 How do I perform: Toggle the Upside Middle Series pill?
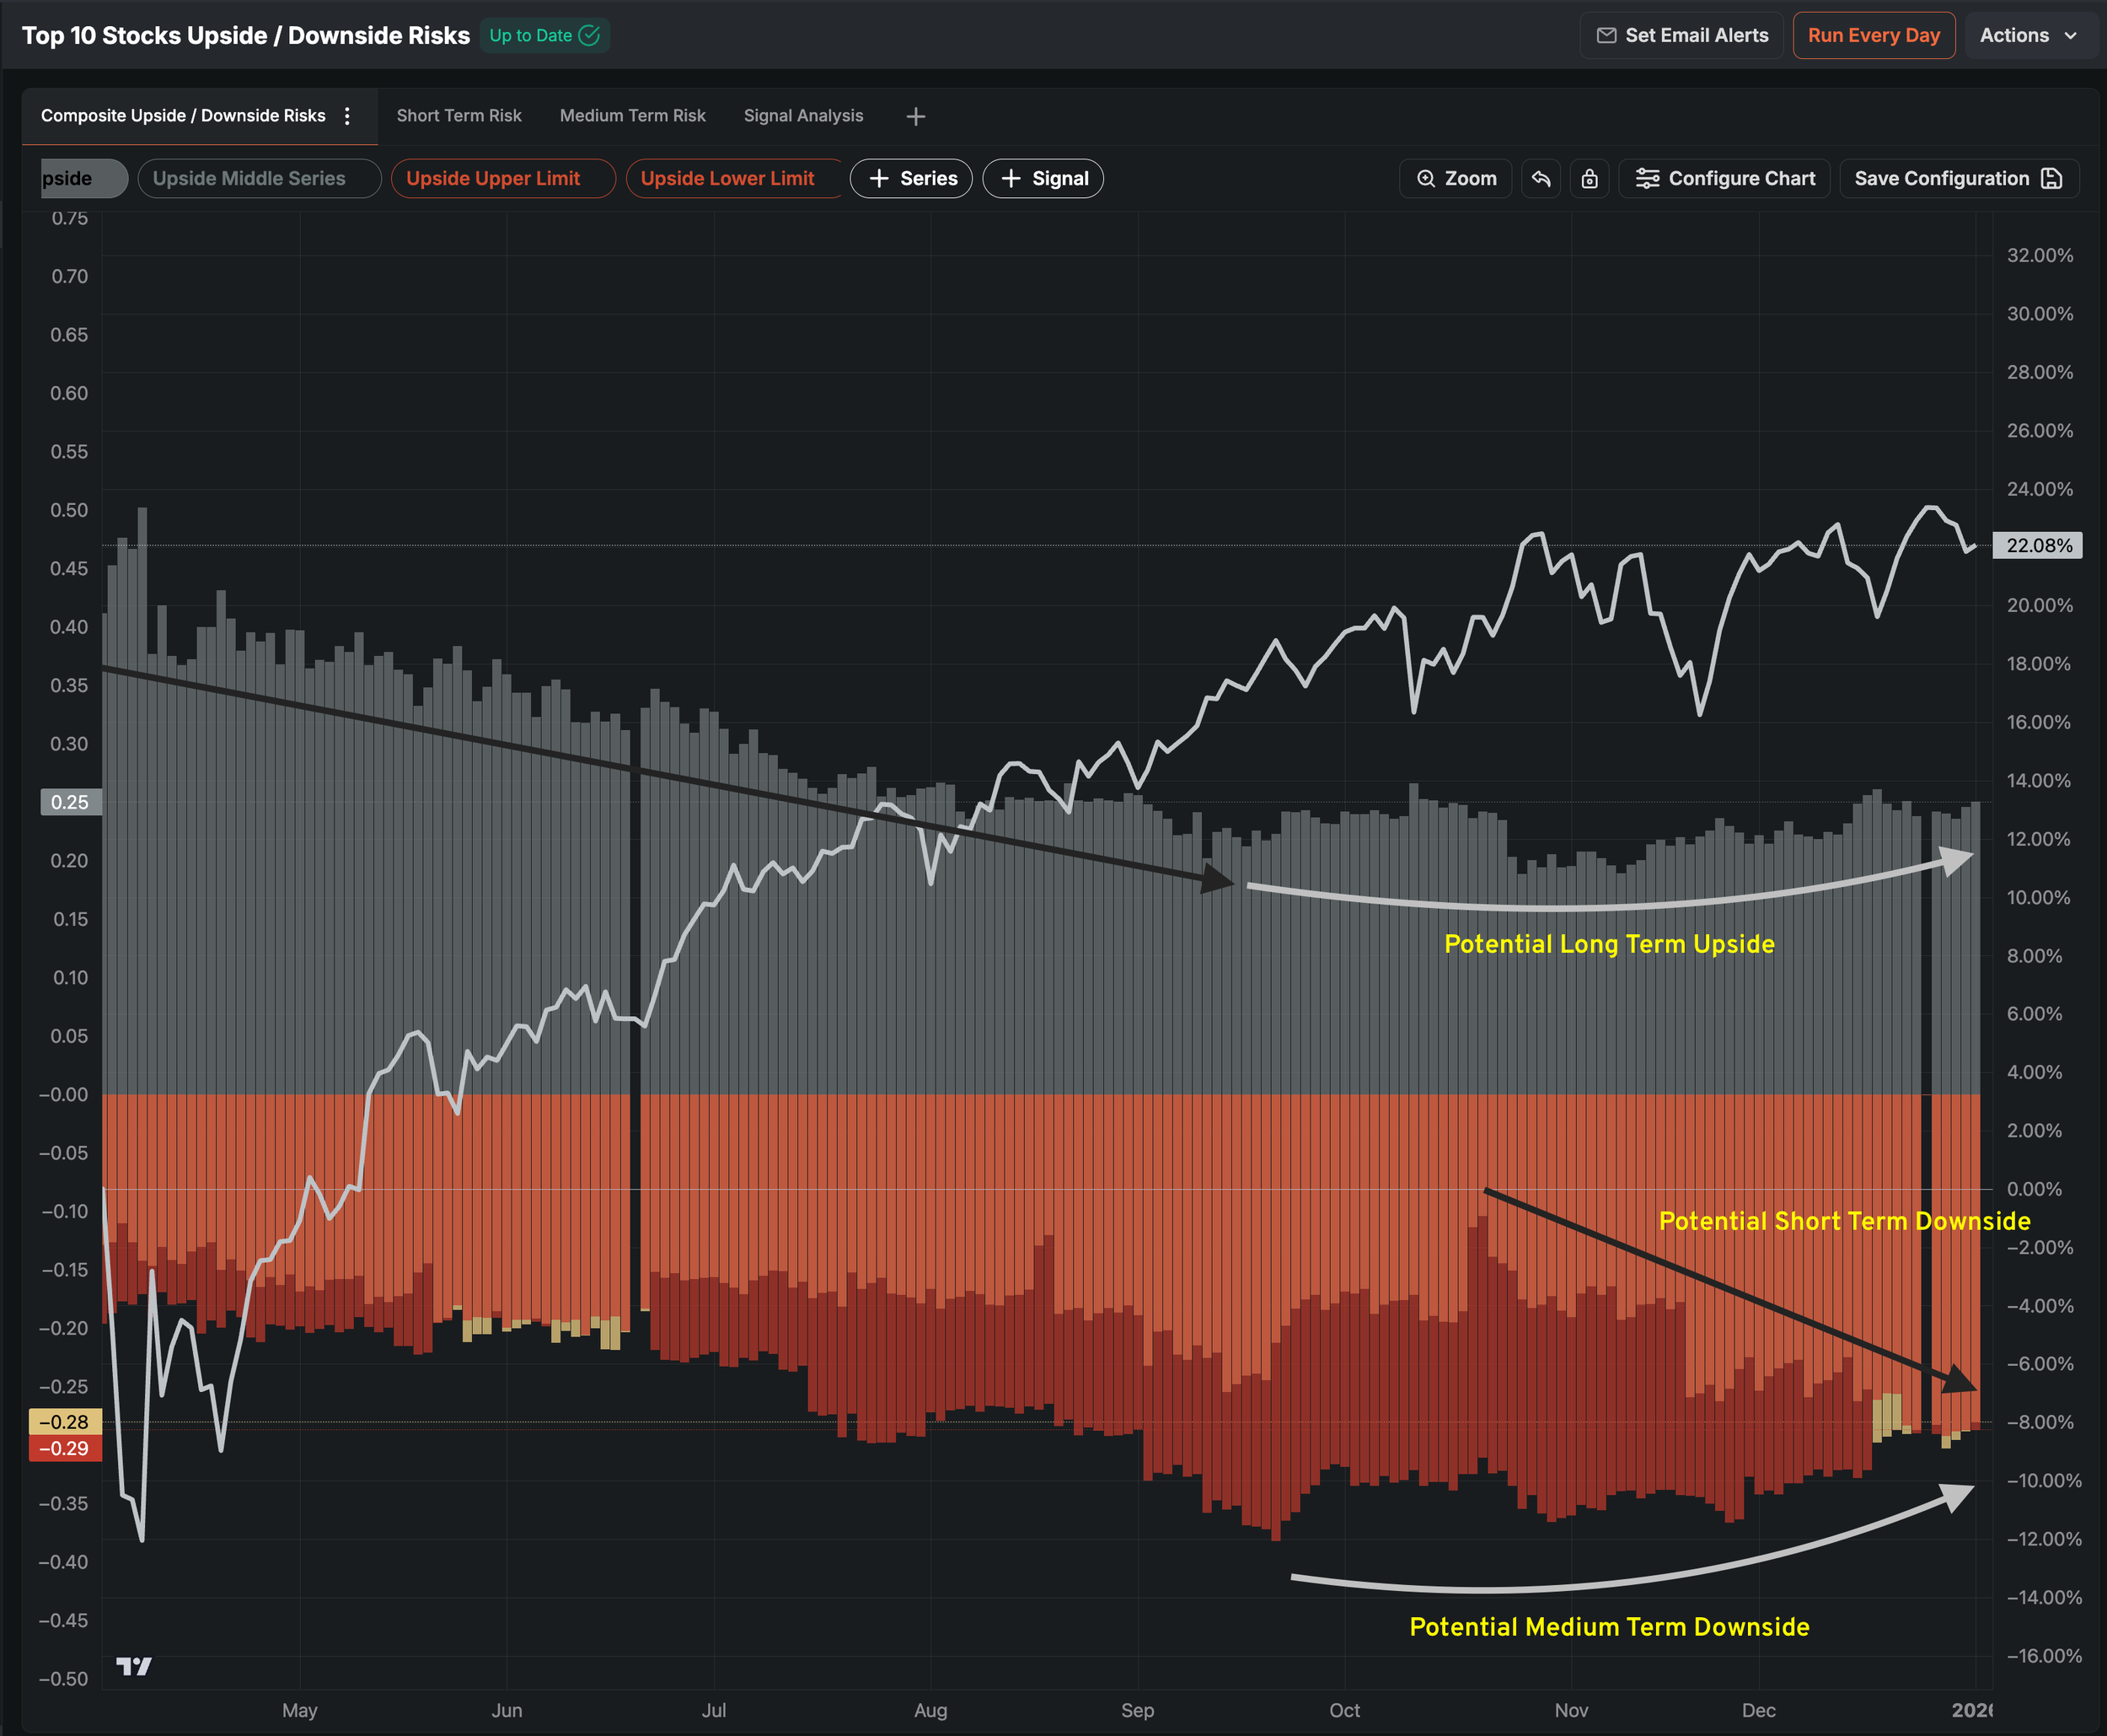tap(259, 179)
